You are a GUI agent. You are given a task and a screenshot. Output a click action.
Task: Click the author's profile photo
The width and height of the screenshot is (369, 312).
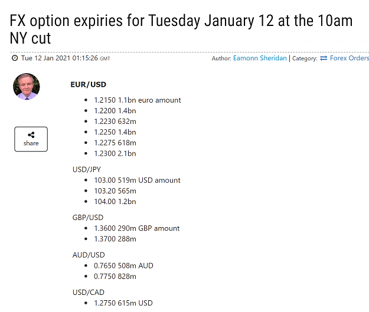[x=27, y=86]
